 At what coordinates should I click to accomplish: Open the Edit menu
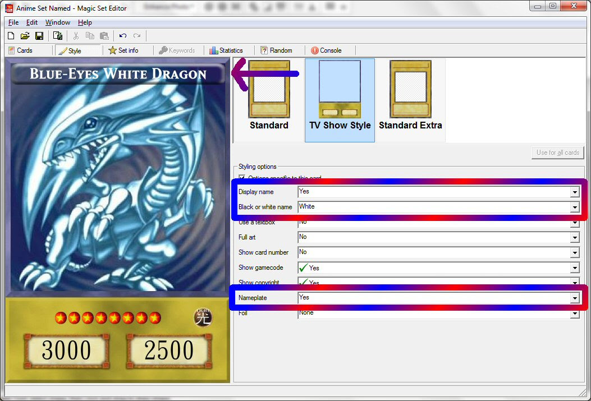[31, 22]
